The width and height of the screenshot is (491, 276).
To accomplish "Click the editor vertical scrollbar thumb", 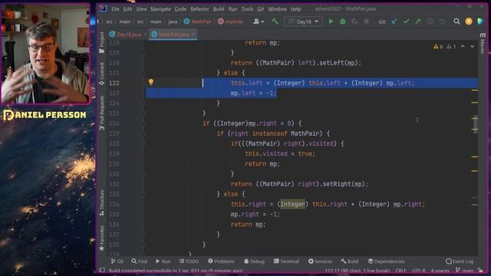I will coord(476,124).
